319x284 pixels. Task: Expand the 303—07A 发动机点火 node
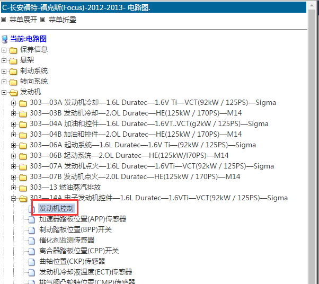point(13,166)
